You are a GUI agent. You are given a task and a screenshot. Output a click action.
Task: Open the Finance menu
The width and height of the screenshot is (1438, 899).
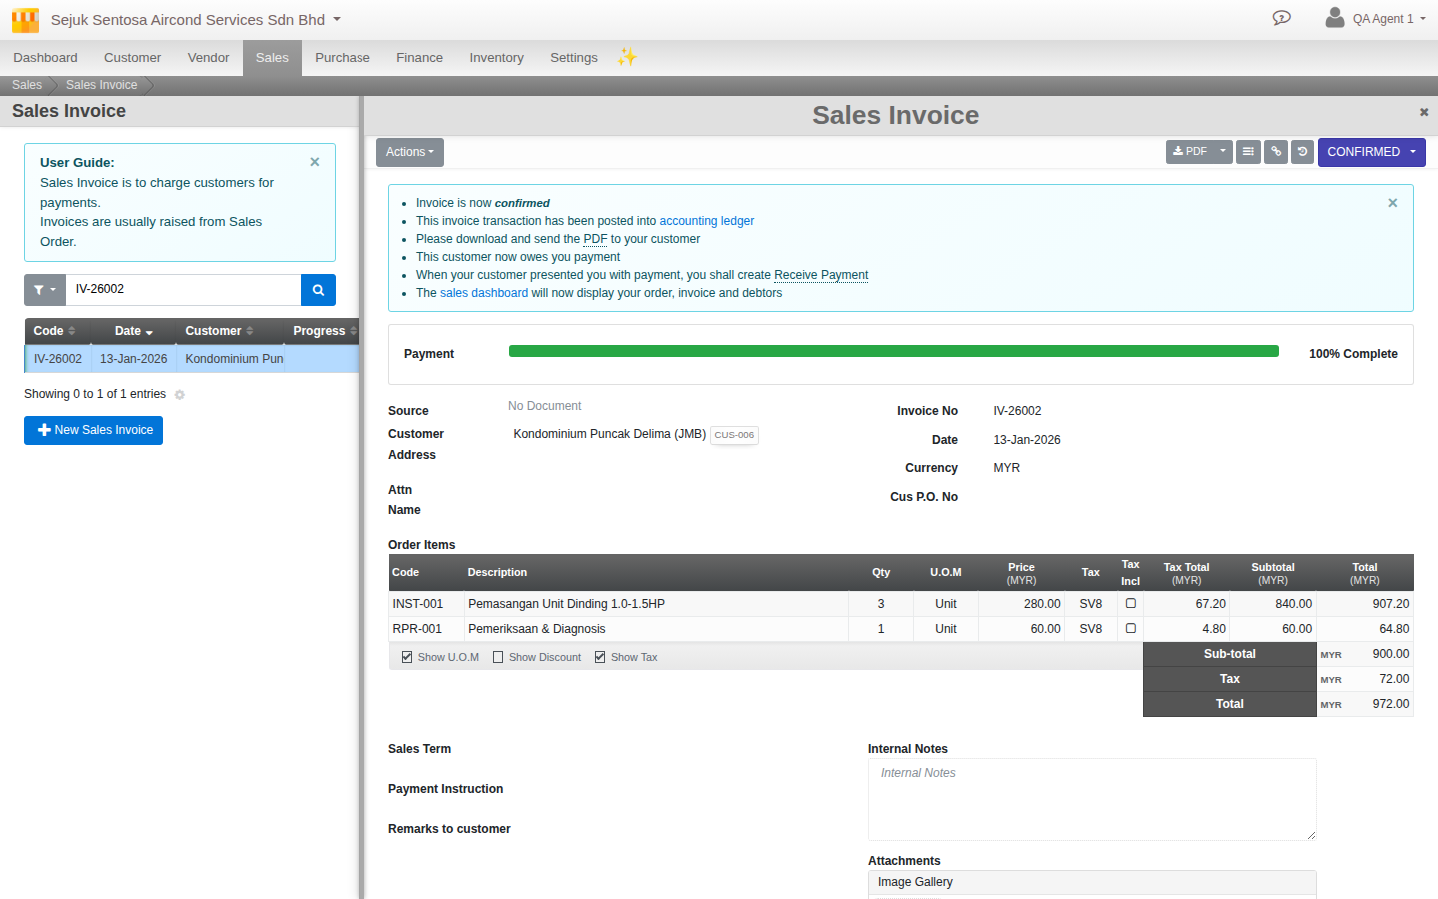[x=419, y=58]
